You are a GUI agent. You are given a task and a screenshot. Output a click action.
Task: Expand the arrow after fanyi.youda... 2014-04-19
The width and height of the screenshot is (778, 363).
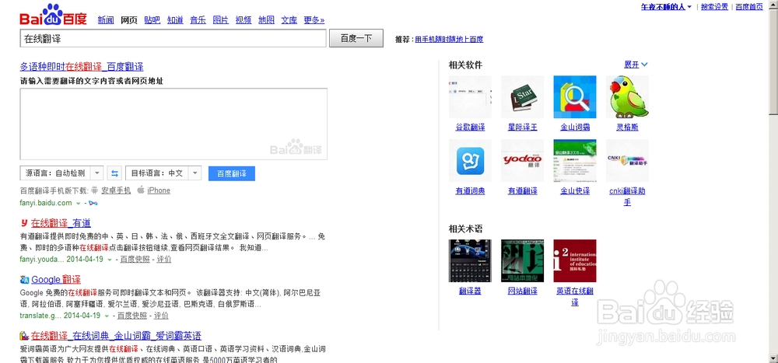109,260
